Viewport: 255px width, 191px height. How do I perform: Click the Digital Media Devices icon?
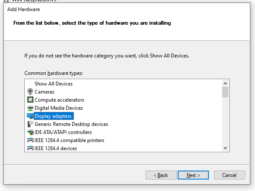30,108
